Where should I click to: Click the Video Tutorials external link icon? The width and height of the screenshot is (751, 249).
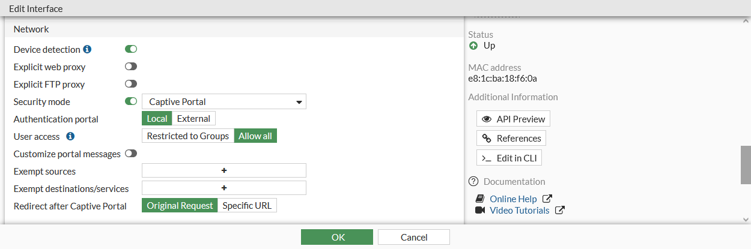click(x=560, y=210)
